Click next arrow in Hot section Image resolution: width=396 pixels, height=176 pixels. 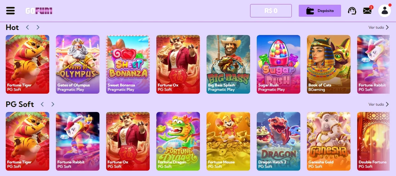pos(38,27)
